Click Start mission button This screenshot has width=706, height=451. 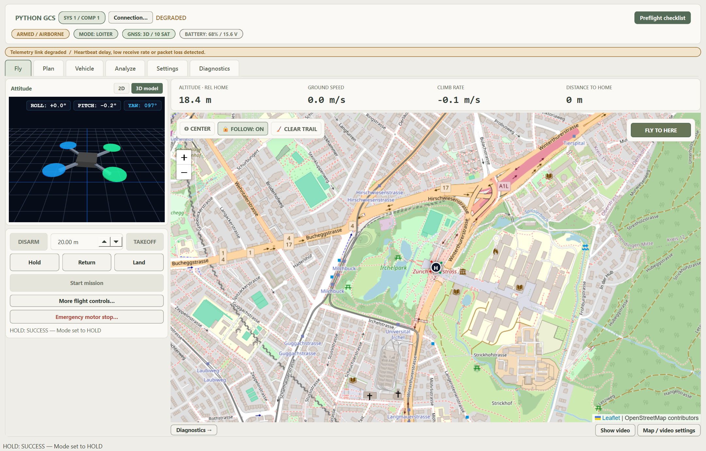(x=87, y=283)
